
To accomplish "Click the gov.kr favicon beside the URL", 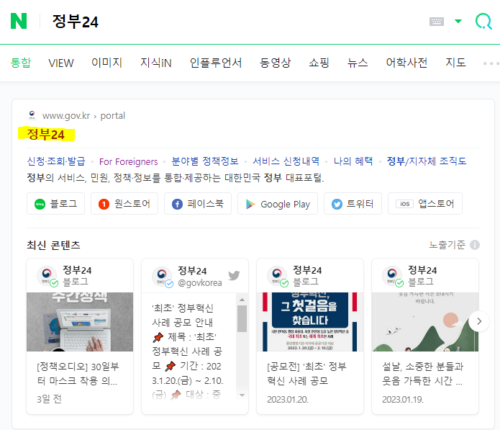I will pos(32,115).
